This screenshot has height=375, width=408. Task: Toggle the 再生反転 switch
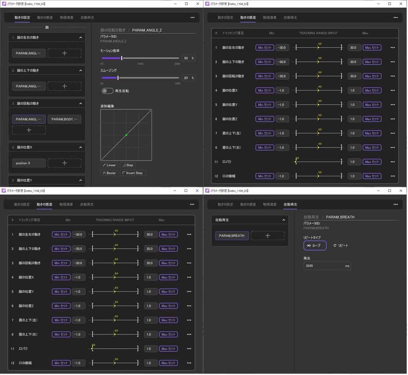tap(107, 91)
